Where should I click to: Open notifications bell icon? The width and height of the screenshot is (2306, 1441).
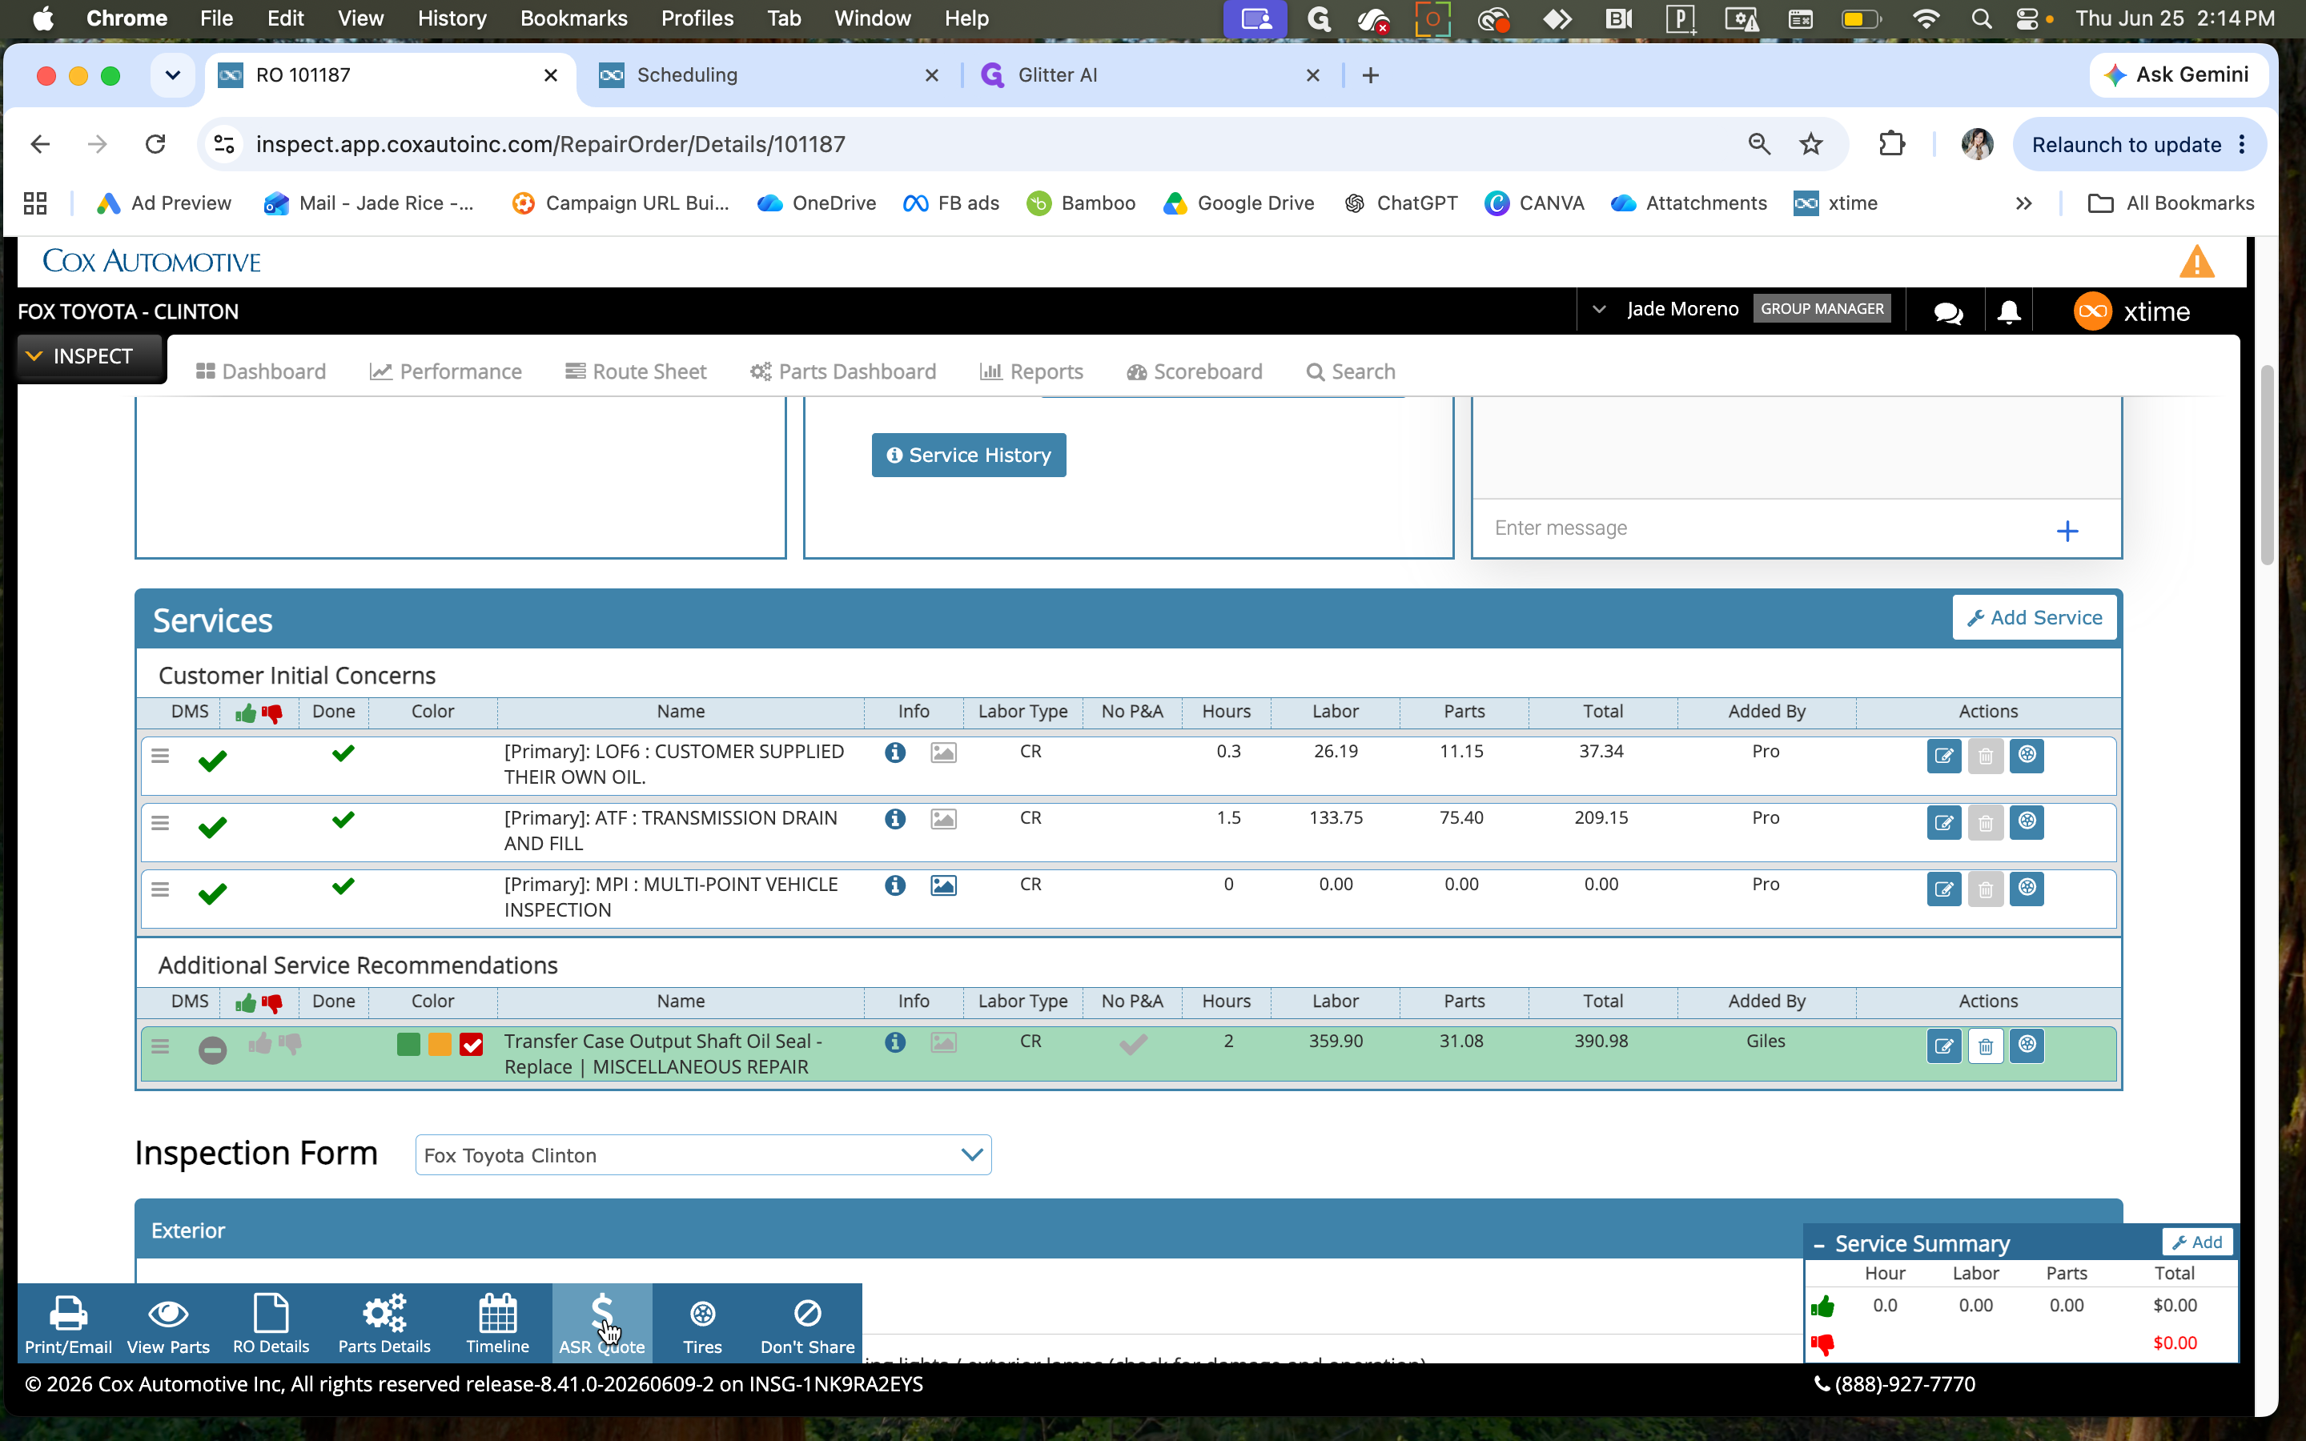click(2009, 312)
